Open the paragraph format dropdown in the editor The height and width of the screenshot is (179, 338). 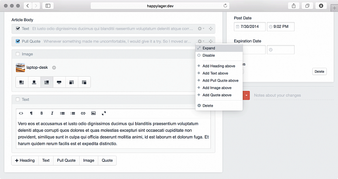click(x=31, y=113)
